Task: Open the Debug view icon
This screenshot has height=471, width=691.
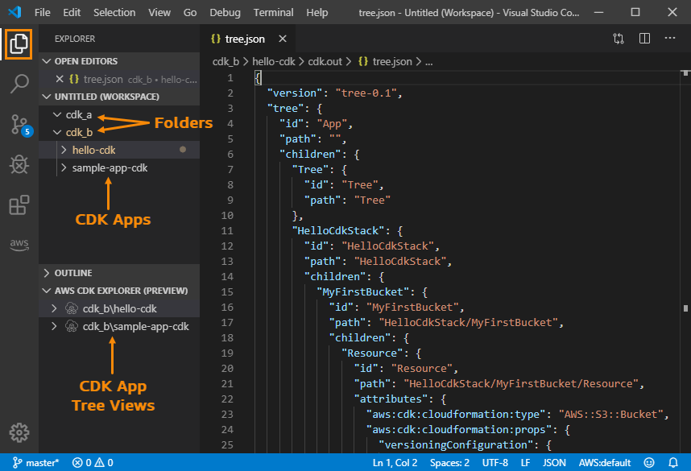Action: point(19,164)
